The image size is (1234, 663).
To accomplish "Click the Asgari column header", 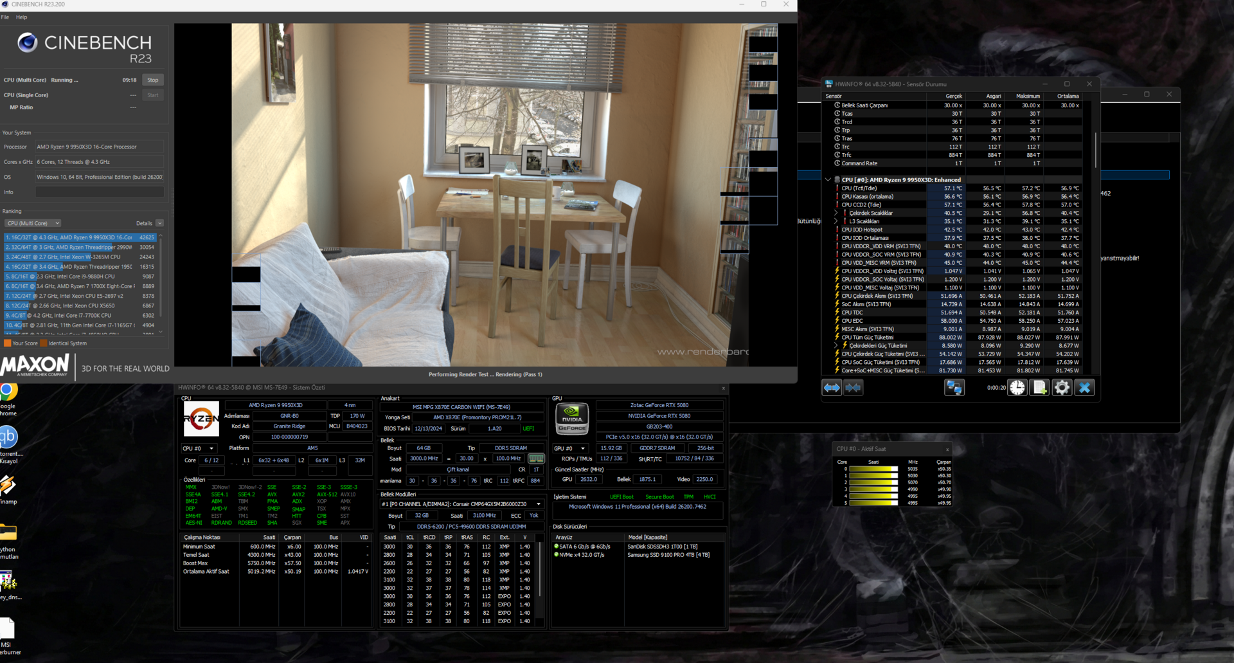I will (x=985, y=96).
